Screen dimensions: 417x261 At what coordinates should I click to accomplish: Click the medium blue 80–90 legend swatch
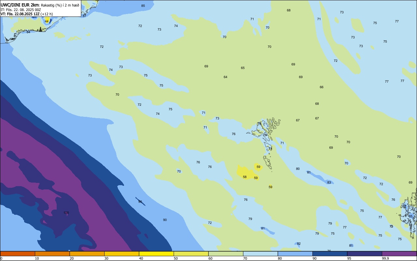tap(295, 254)
